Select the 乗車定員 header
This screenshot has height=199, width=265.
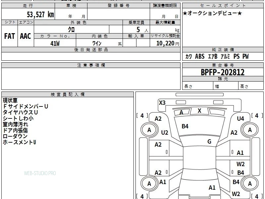click(136, 22)
